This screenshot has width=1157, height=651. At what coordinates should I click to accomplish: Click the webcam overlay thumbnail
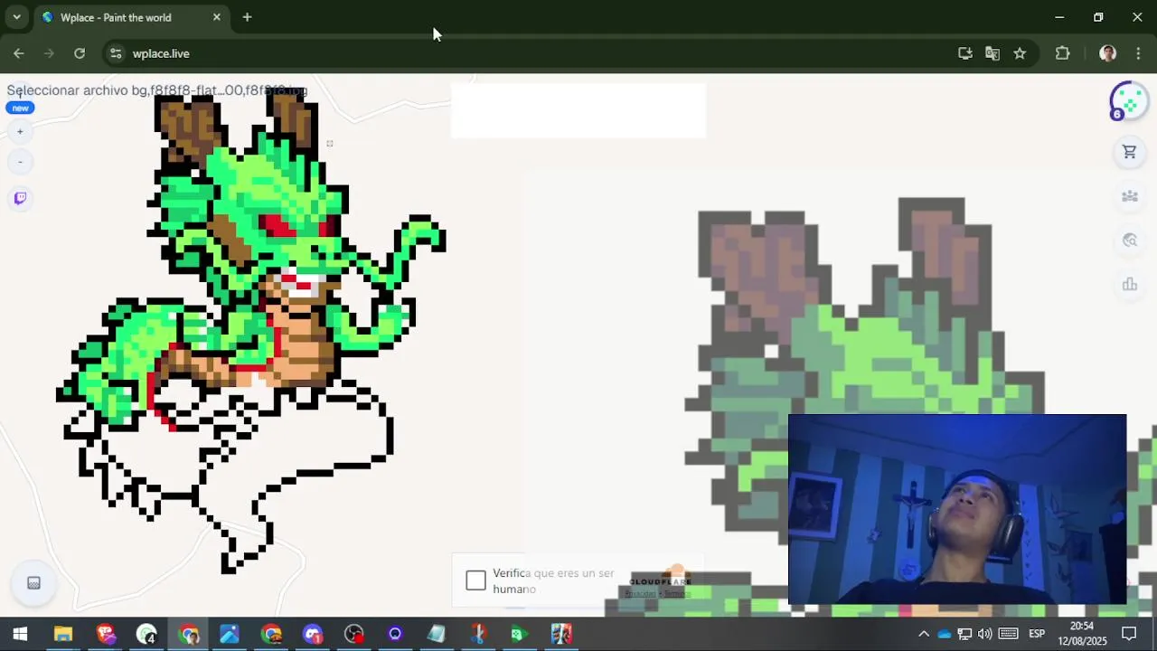point(957,510)
